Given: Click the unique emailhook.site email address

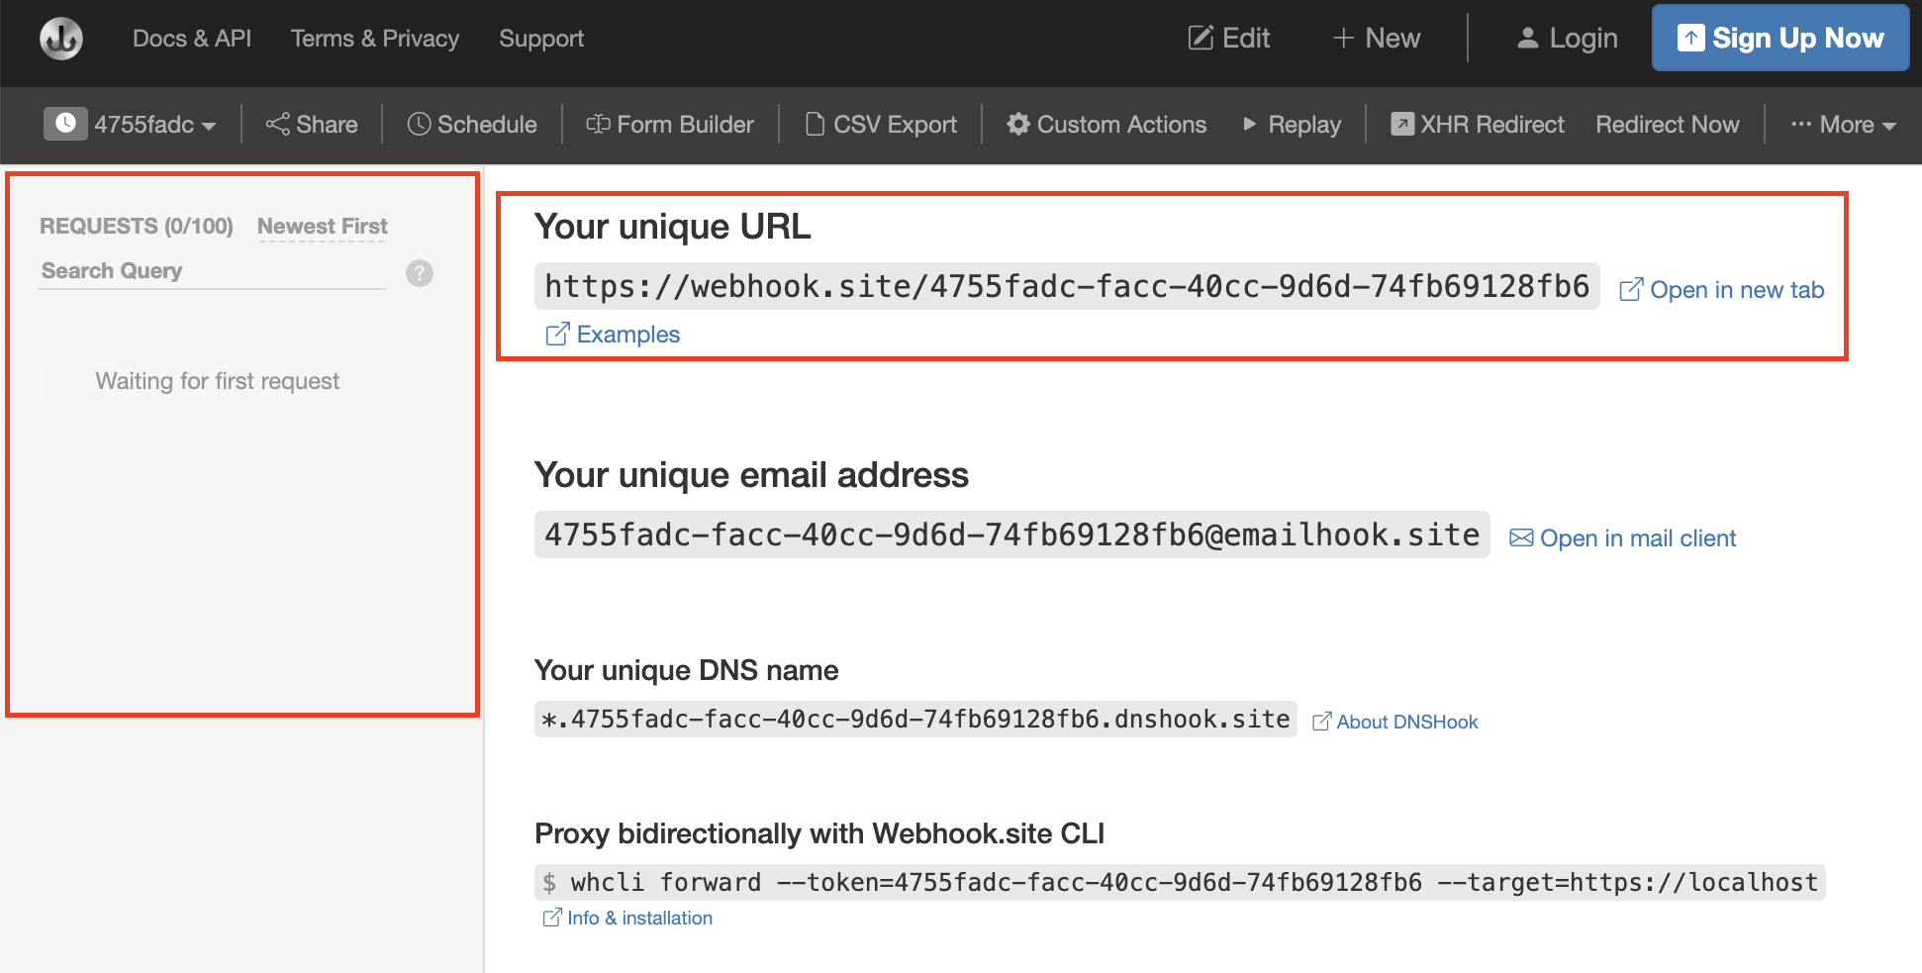Looking at the screenshot, I should (x=1012, y=535).
